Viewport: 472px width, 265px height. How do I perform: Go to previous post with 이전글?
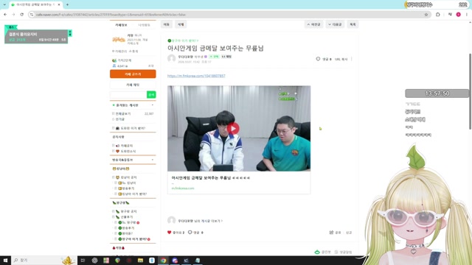[313, 24]
